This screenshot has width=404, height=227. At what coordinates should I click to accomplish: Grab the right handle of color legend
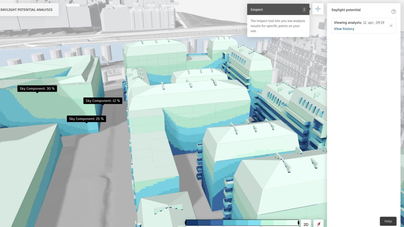pos(298,222)
